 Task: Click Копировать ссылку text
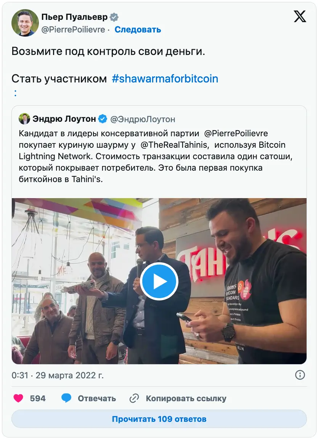click(x=186, y=399)
